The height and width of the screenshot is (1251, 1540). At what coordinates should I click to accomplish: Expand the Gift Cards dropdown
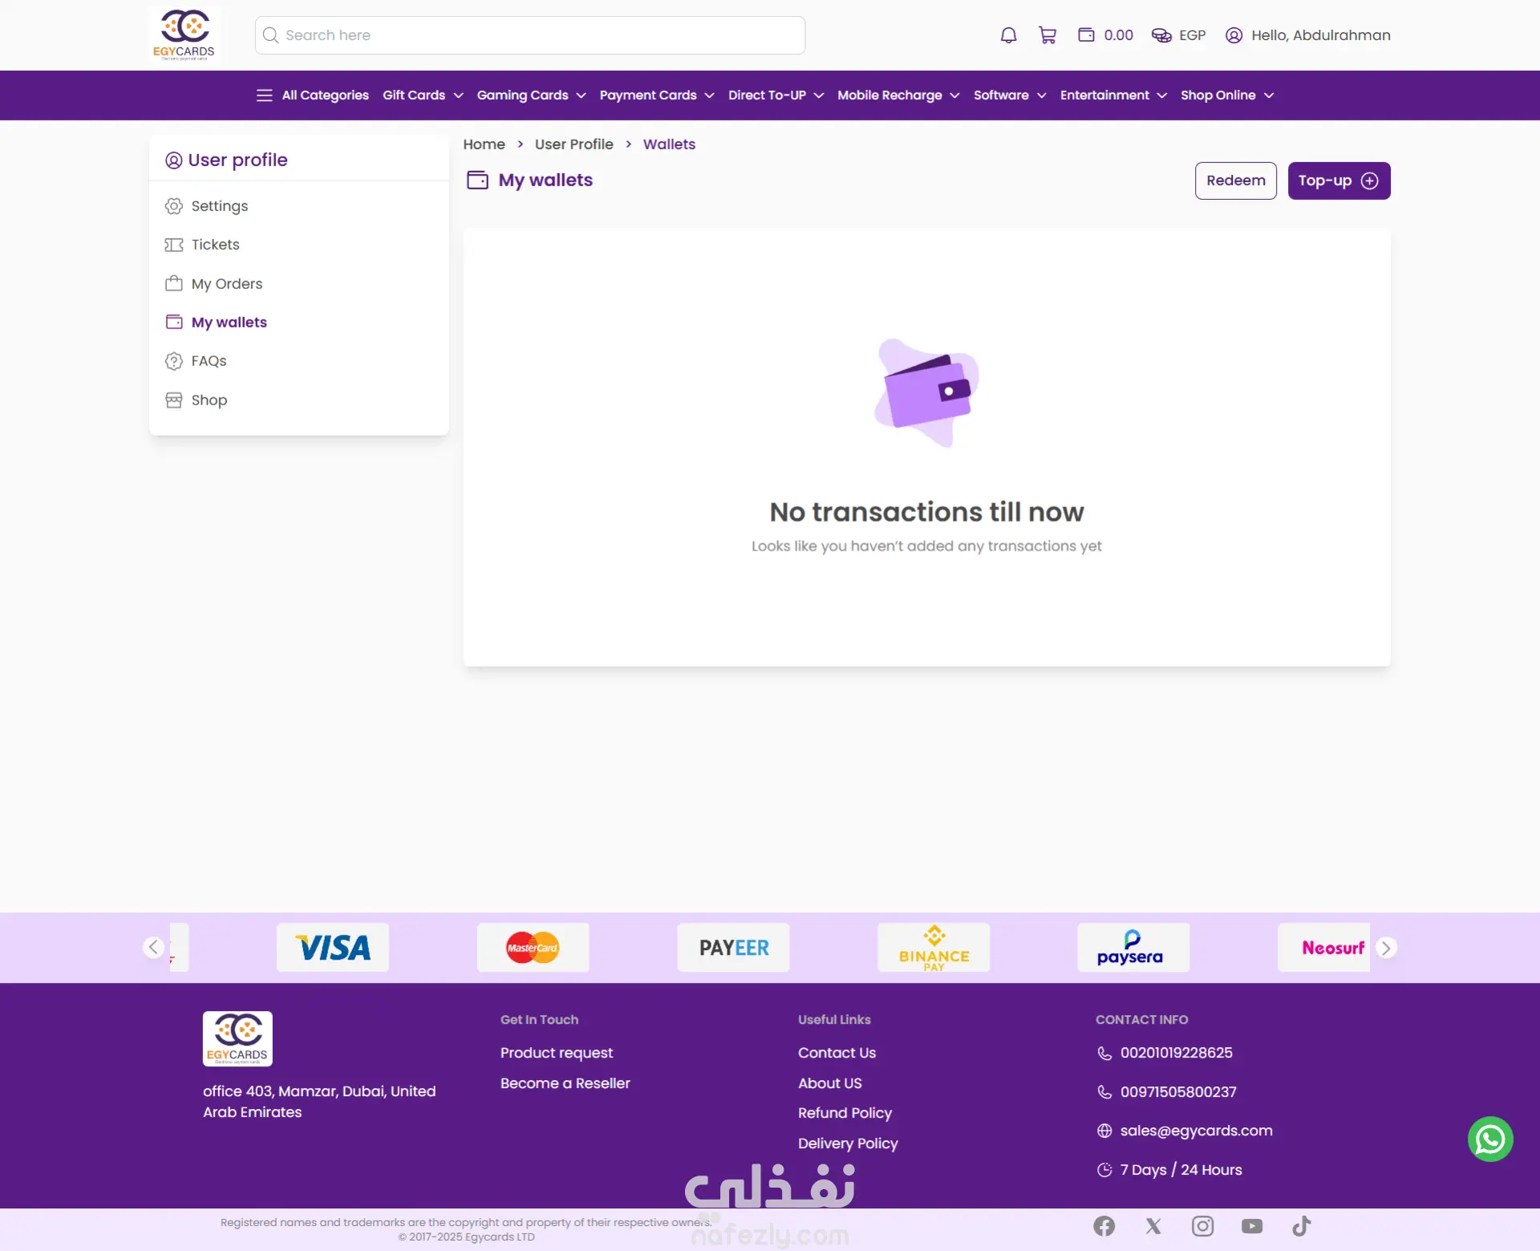click(423, 95)
